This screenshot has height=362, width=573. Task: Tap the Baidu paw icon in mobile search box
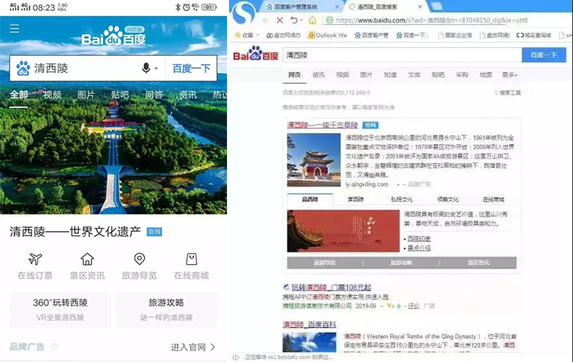pos(23,68)
